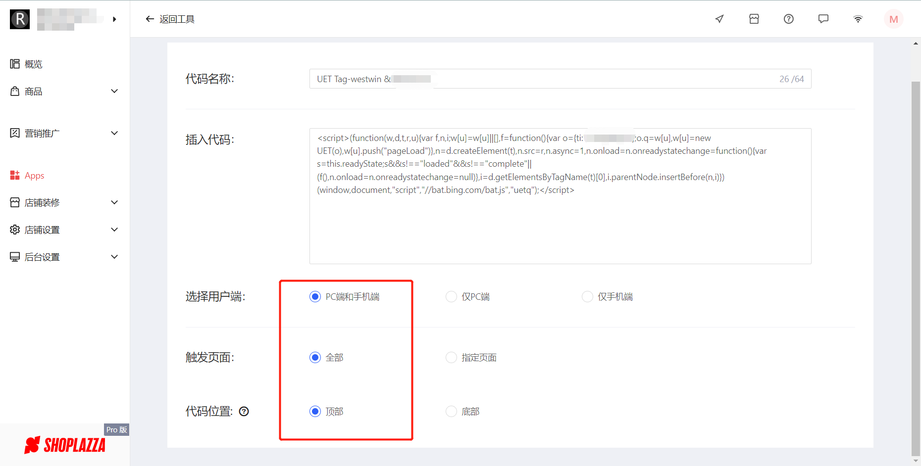The image size is (921, 466).
Task: Expand the 商品 chevron
Action: 114,91
